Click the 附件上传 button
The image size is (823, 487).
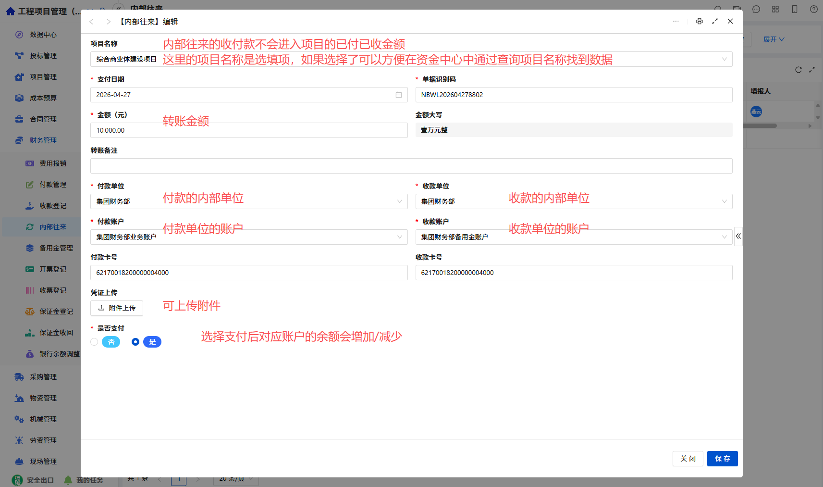117,308
